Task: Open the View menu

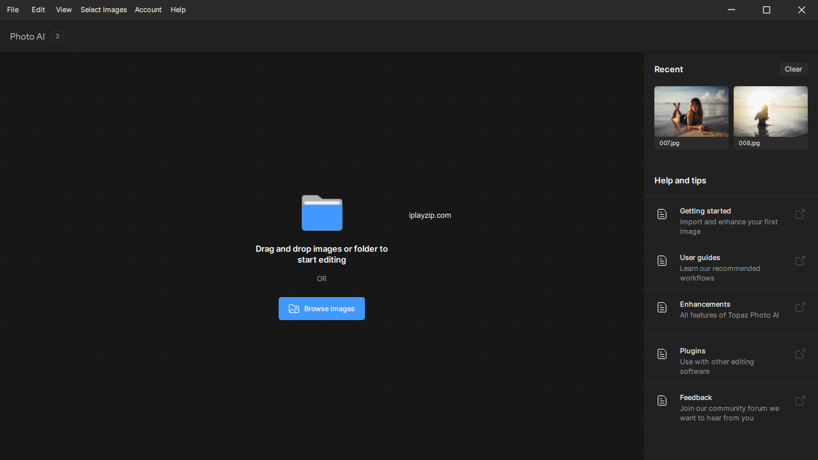Action: 63,10
